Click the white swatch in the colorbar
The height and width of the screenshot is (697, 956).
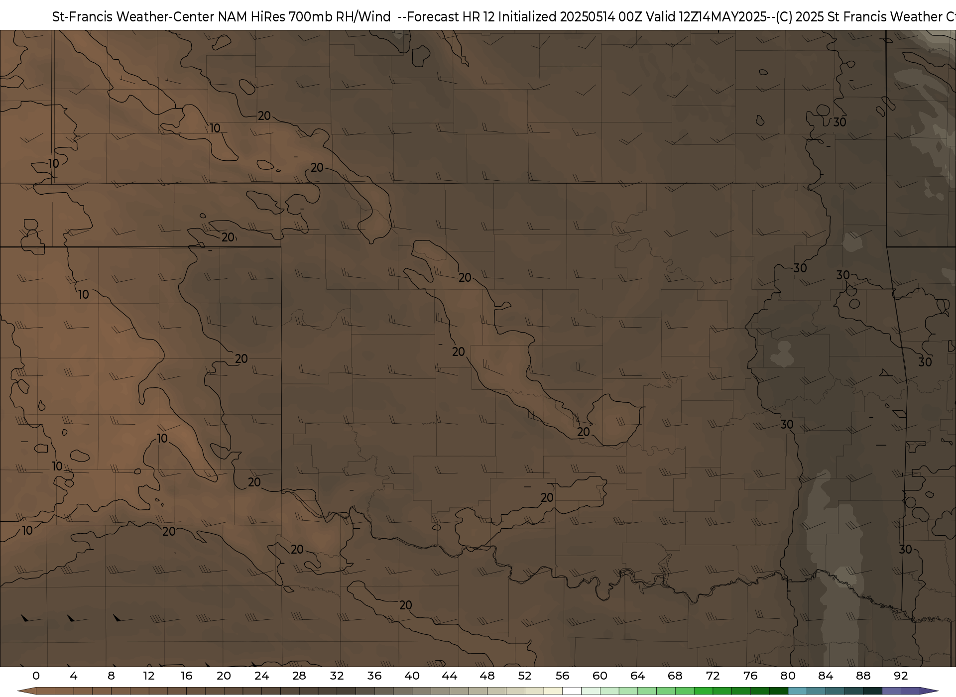point(572,692)
